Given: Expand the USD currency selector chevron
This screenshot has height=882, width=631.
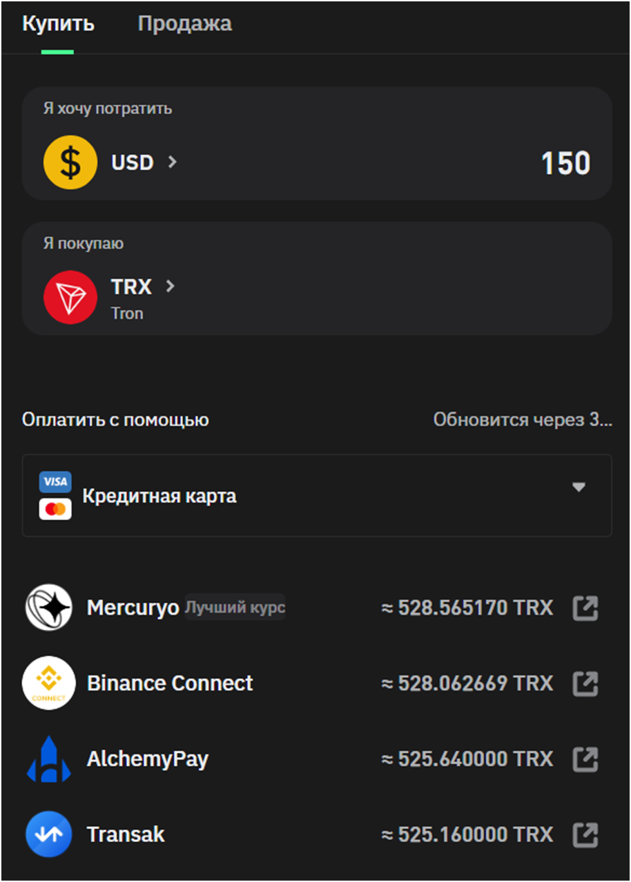Looking at the screenshot, I should [172, 162].
